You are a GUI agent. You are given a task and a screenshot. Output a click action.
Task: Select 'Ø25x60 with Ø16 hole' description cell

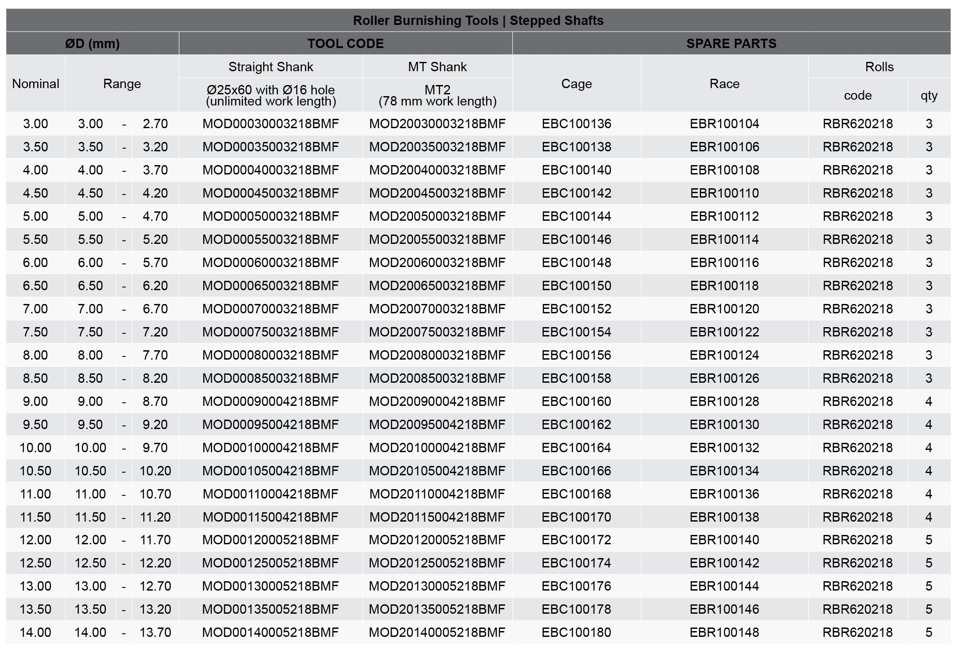coord(271,95)
